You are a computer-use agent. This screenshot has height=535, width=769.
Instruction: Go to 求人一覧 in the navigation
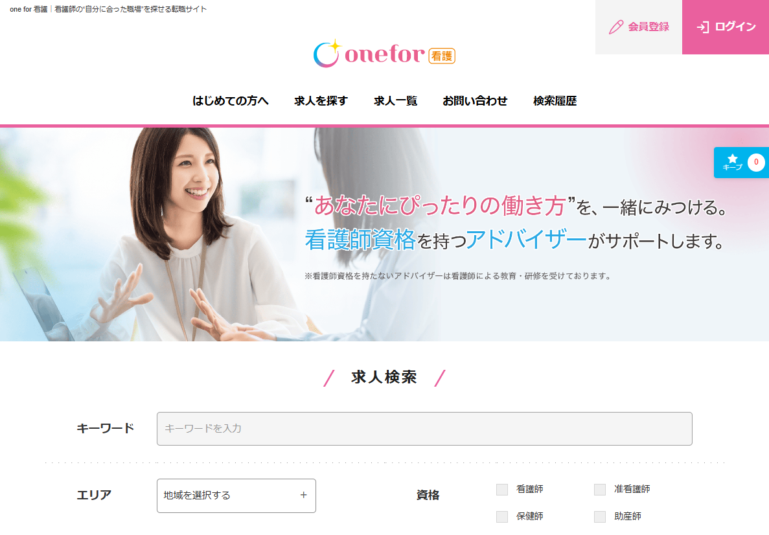[395, 100]
